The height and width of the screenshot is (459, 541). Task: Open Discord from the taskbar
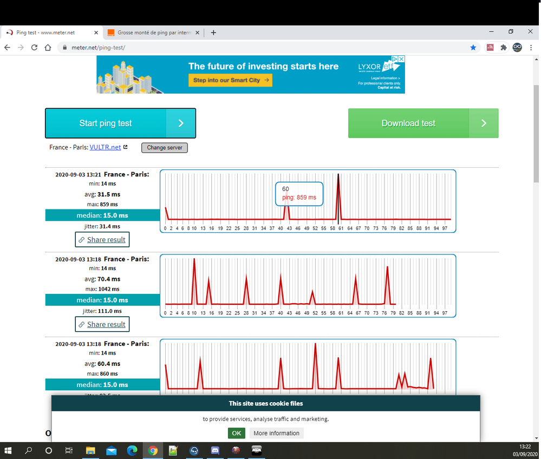(214, 450)
